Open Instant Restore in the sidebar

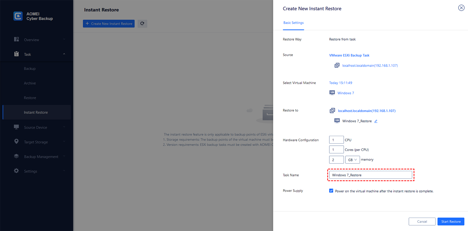pos(36,112)
